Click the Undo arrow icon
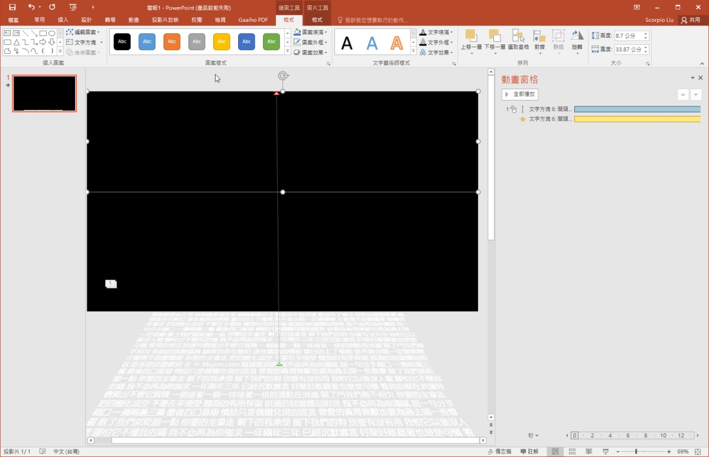This screenshot has width=709, height=457. click(x=31, y=7)
